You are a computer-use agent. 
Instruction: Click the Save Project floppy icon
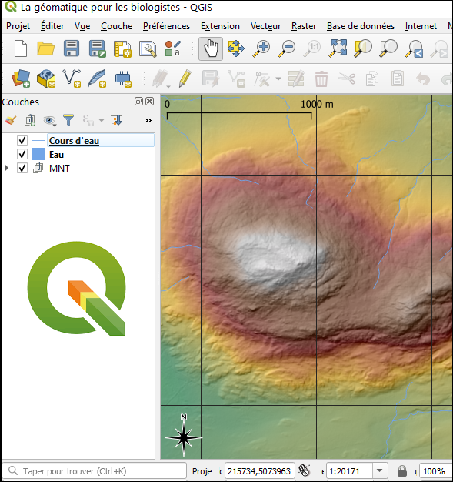[72, 49]
